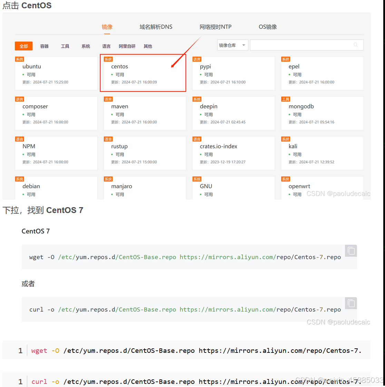
Task: Click the 或者 text between commands
Action: (x=28, y=284)
